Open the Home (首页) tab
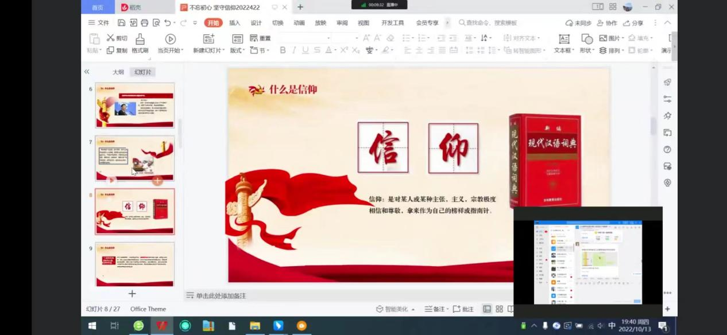727x335 pixels. 98,7
